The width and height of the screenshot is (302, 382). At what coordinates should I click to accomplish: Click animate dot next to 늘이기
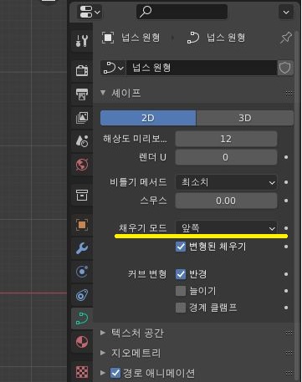[286, 291]
